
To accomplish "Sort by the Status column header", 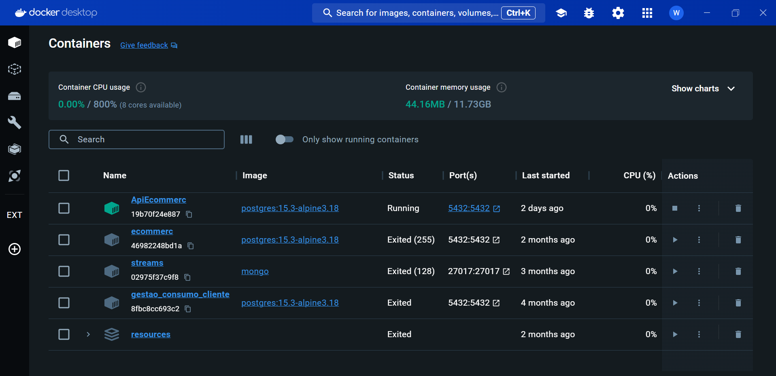I will pyautogui.click(x=401, y=175).
